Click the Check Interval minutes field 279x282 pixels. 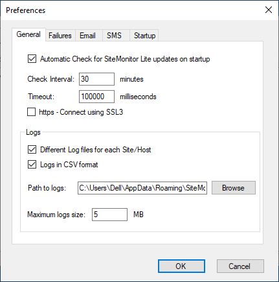pyautogui.click(x=96, y=79)
